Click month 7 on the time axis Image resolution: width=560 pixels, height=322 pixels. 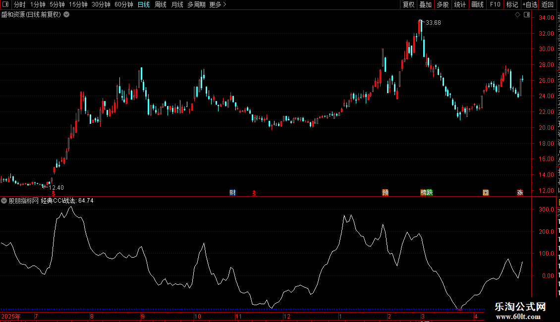(x=37, y=316)
